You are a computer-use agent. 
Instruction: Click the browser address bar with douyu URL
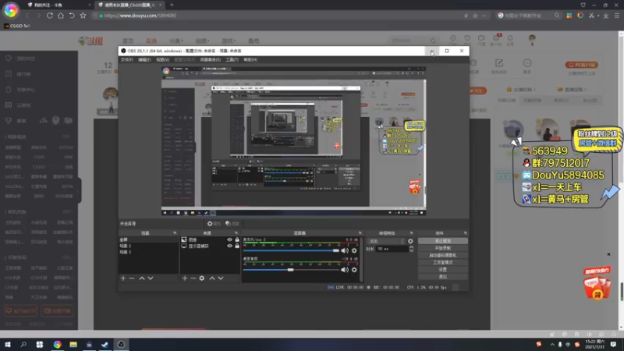(278, 16)
